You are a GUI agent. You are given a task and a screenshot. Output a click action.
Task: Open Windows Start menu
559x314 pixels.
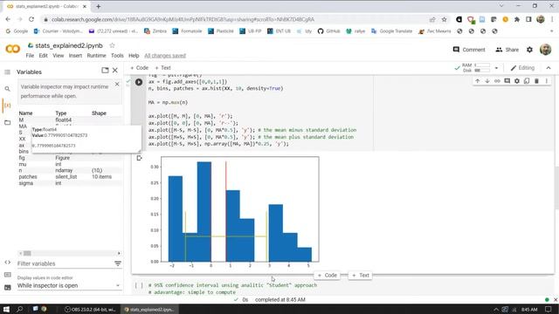pyautogui.click(x=6, y=309)
